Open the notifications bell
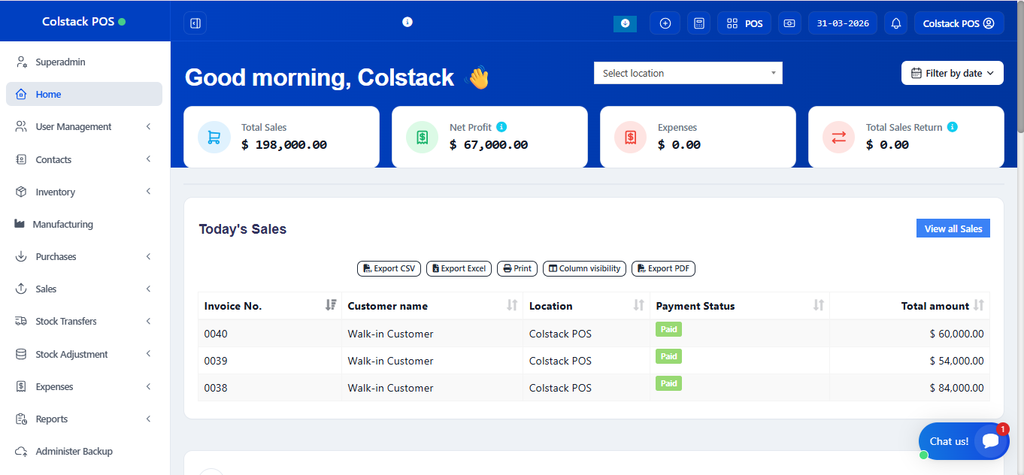Viewport: 1024px width, 475px height. (x=895, y=23)
